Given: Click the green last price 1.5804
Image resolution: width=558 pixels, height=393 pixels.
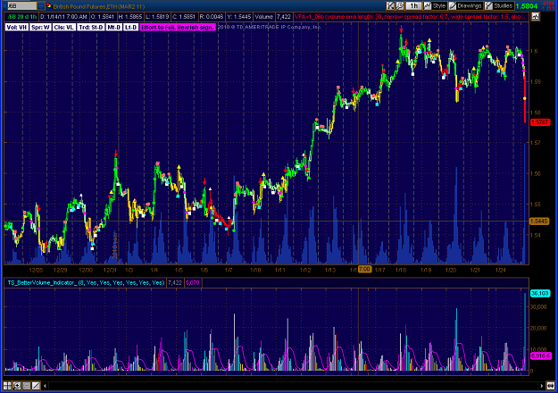Looking at the screenshot, I should point(527,6).
